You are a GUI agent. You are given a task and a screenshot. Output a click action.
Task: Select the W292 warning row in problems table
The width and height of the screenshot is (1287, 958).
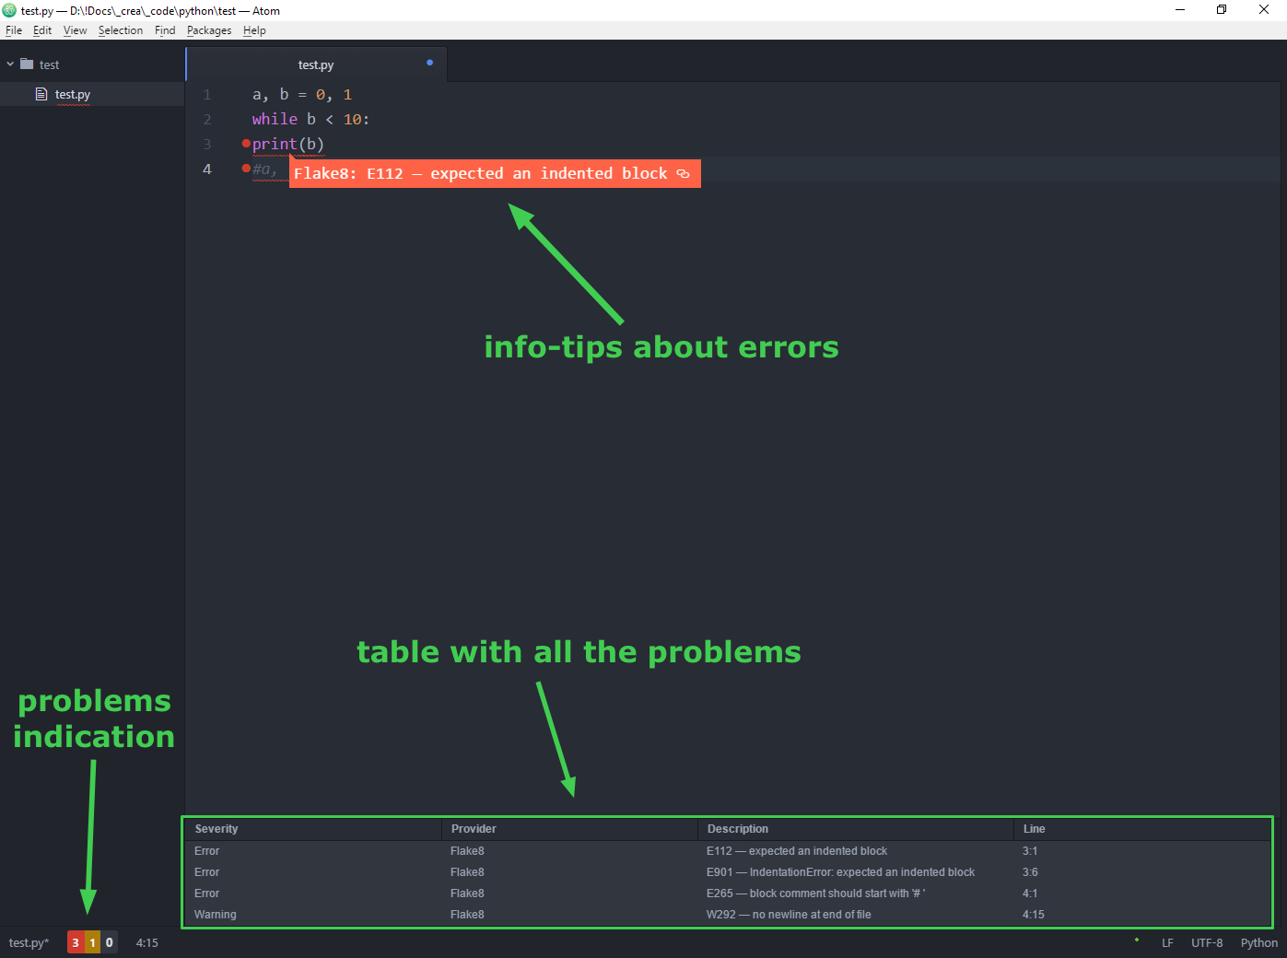645,914
